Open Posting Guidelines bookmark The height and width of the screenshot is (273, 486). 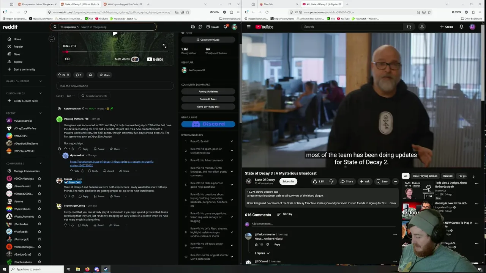(208, 91)
